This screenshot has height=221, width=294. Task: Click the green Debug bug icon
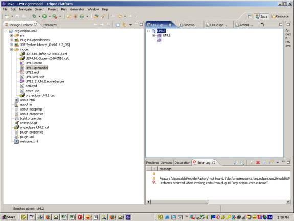point(34,16)
